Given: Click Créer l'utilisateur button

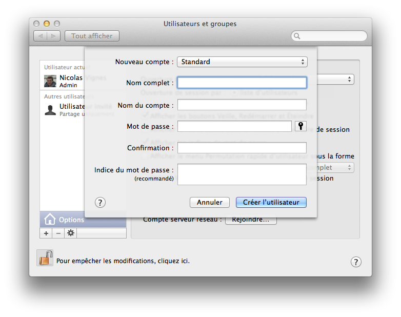Looking at the screenshot, I should pyautogui.click(x=271, y=202).
